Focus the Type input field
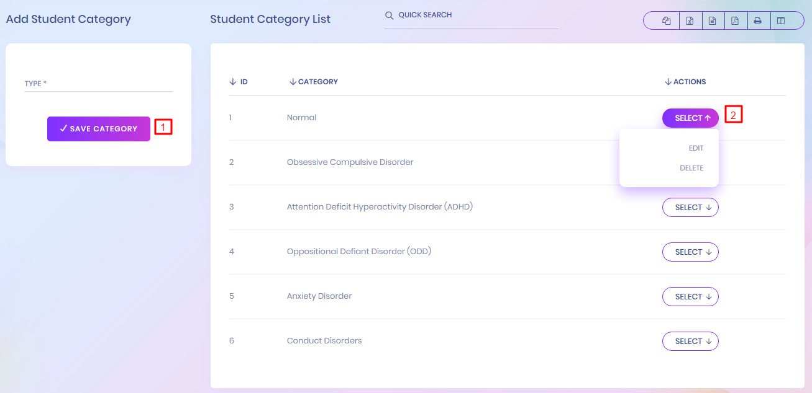This screenshot has width=812, height=393. 98,84
